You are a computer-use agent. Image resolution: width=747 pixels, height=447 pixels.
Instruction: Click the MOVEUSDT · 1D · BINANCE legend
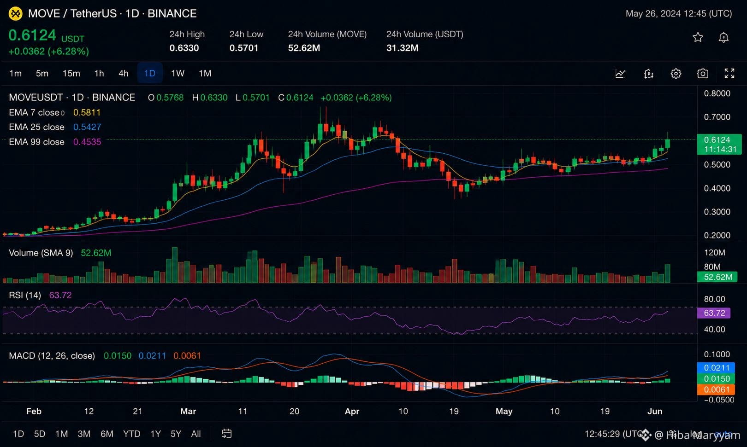72,98
